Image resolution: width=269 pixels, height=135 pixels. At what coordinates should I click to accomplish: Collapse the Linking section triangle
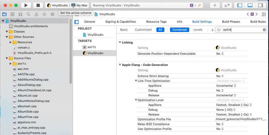[x=120, y=42]
